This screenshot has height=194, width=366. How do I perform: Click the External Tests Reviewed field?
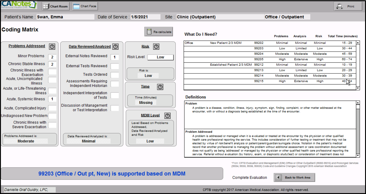point(115,66)
